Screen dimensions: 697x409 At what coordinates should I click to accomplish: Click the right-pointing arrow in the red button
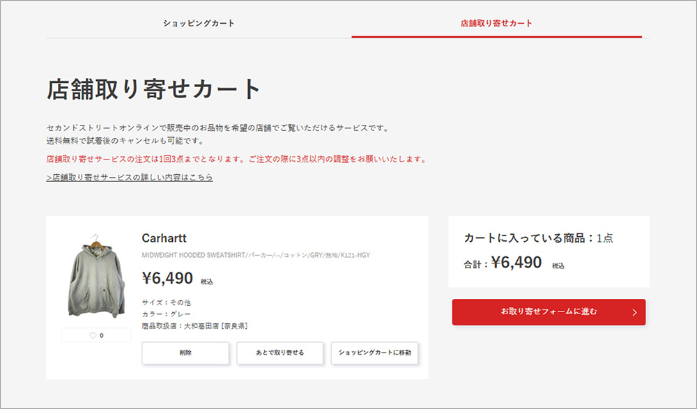click(x=636, y=312)
